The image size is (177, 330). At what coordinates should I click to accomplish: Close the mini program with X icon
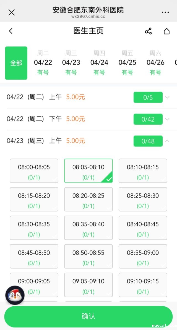pos(12,12)
